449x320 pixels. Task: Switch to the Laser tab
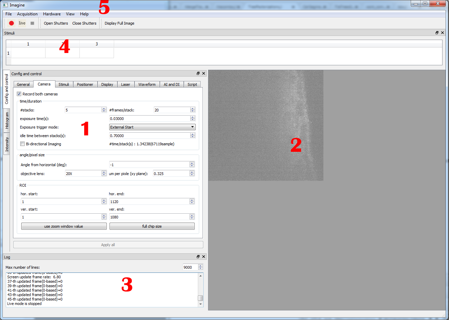tap(126, 84)
